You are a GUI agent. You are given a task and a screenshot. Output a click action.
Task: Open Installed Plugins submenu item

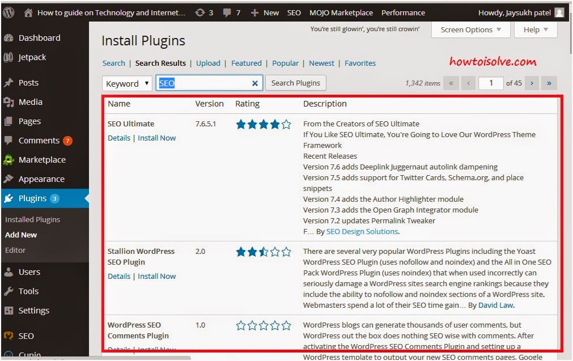(32, 219)
